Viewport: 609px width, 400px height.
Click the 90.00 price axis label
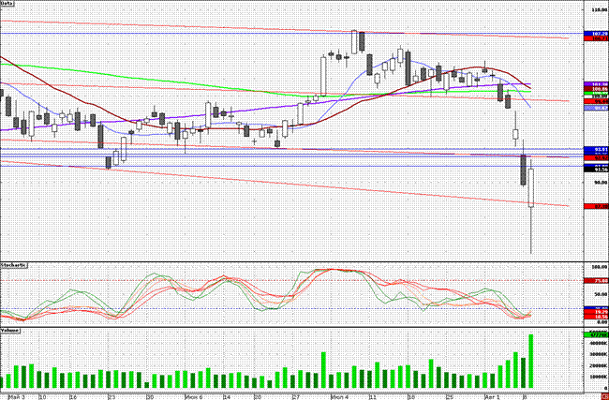(601, 182)
